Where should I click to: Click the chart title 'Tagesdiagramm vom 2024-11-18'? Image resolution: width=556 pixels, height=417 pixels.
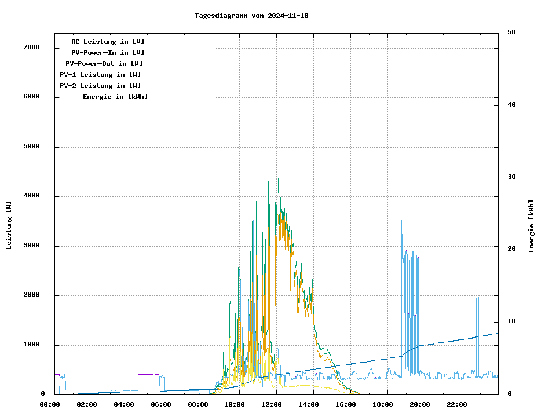pyautogui.click(x=251, y=16)
